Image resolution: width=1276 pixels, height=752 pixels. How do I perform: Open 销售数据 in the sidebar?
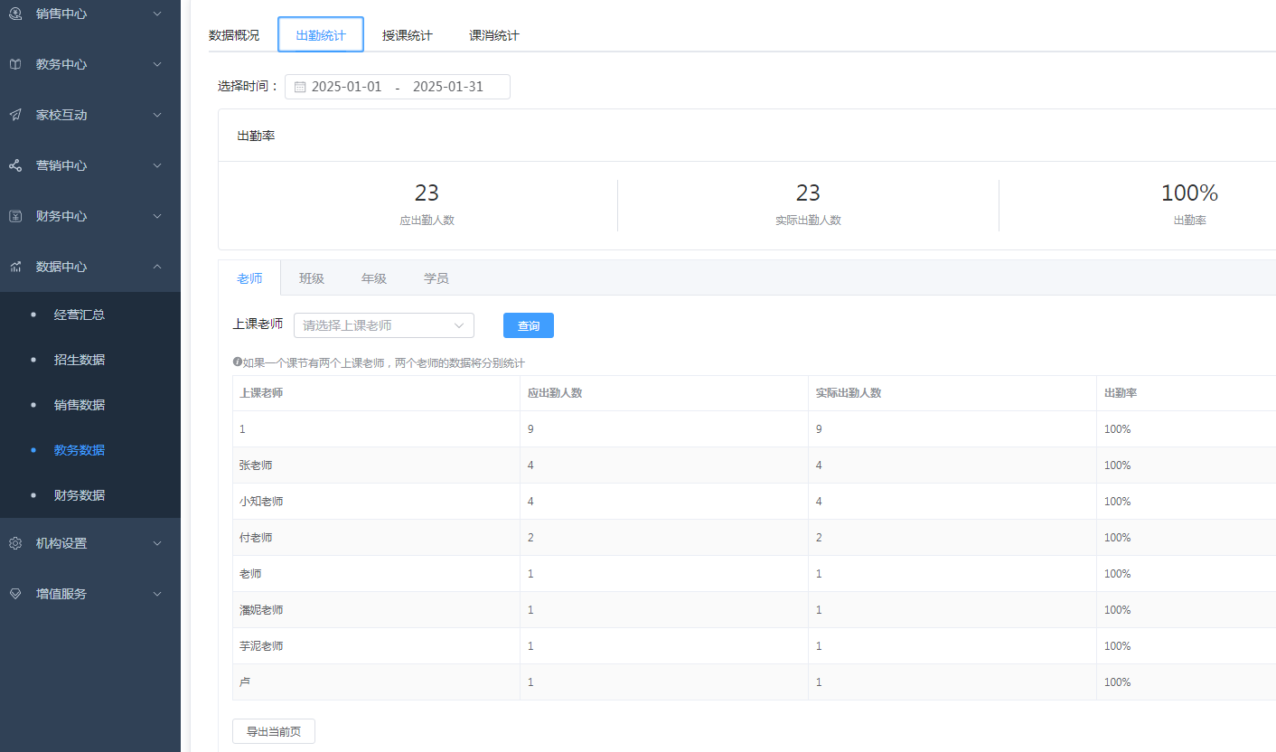(x=80, y=405)
